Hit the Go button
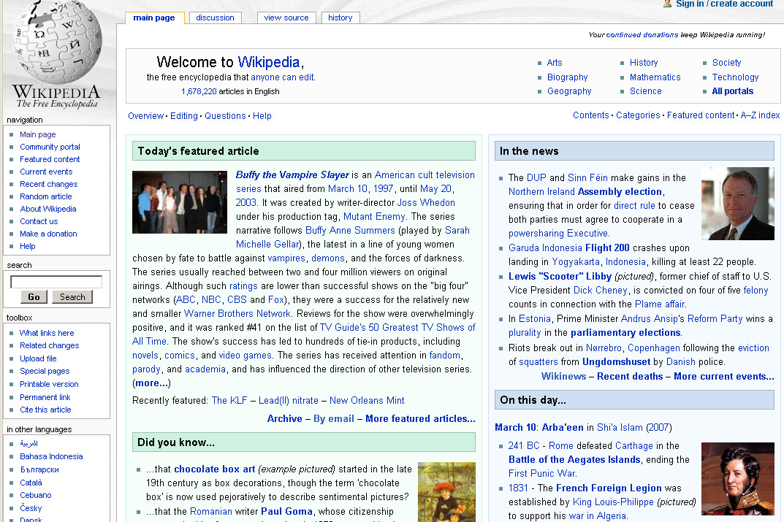The height and width of the screenshot is (522, 784). pyautogui.click(x=34, y=296)
